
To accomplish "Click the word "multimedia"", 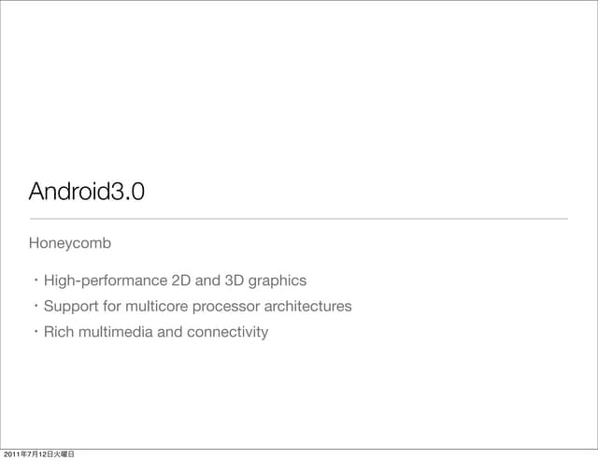I will [117, 332].
